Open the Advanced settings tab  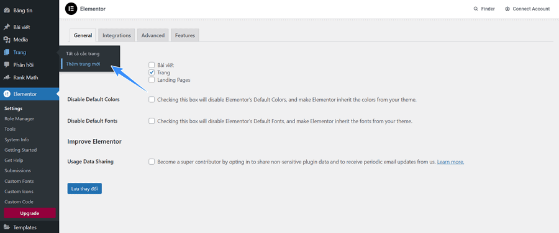pos(153,35)
